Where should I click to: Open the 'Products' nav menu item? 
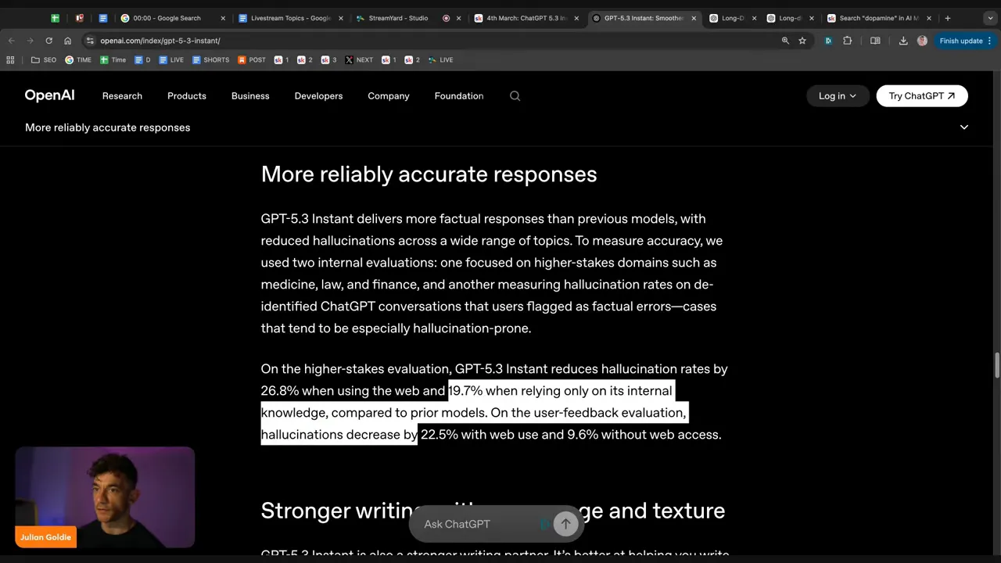pos(187,96)
